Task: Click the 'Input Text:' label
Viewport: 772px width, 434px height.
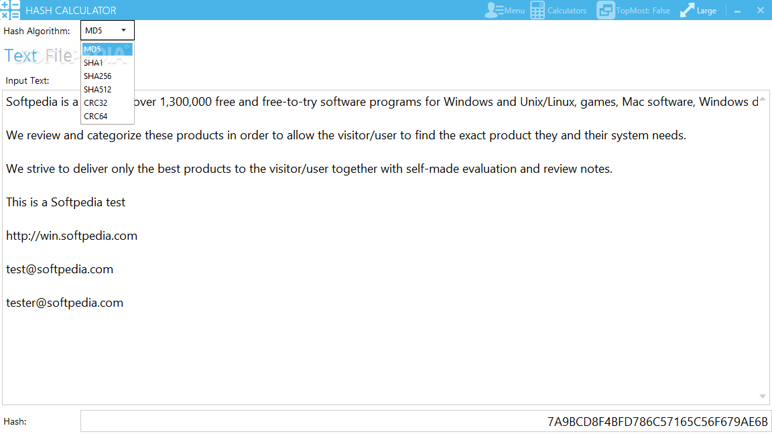Action: coord(27,80)
